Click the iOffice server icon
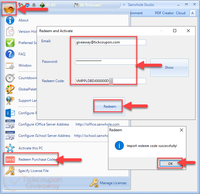 coord(10,124)
